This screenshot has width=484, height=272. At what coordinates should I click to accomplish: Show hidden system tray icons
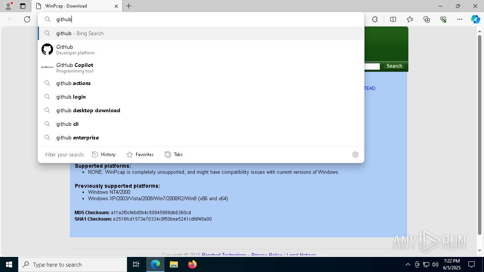click(x=408, y=264)
